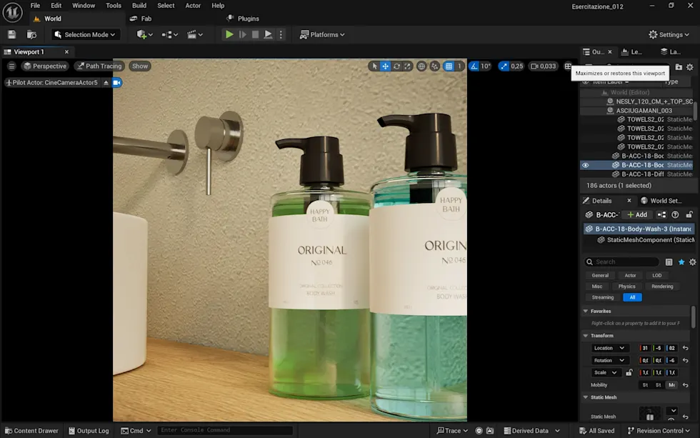This screenshot has width=700, height=438.
Task: Filter Details by Rendering
Action: 662,287
